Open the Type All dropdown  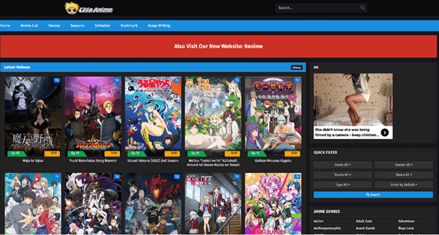click(x=343, y=184)
